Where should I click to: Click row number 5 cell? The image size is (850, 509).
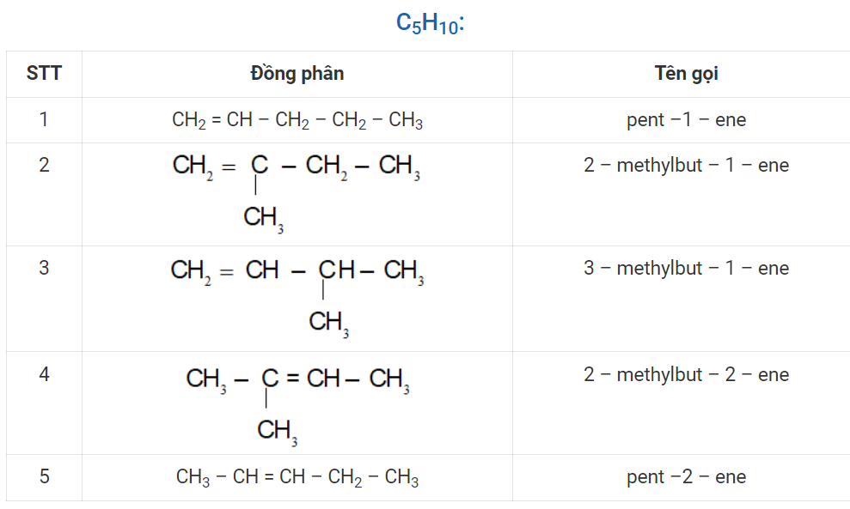44,477
